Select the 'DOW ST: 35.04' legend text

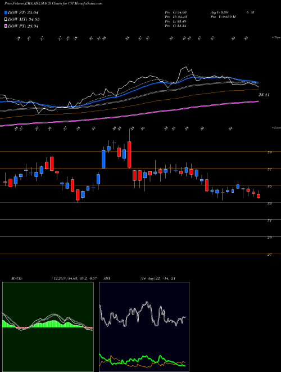[23, 12]
